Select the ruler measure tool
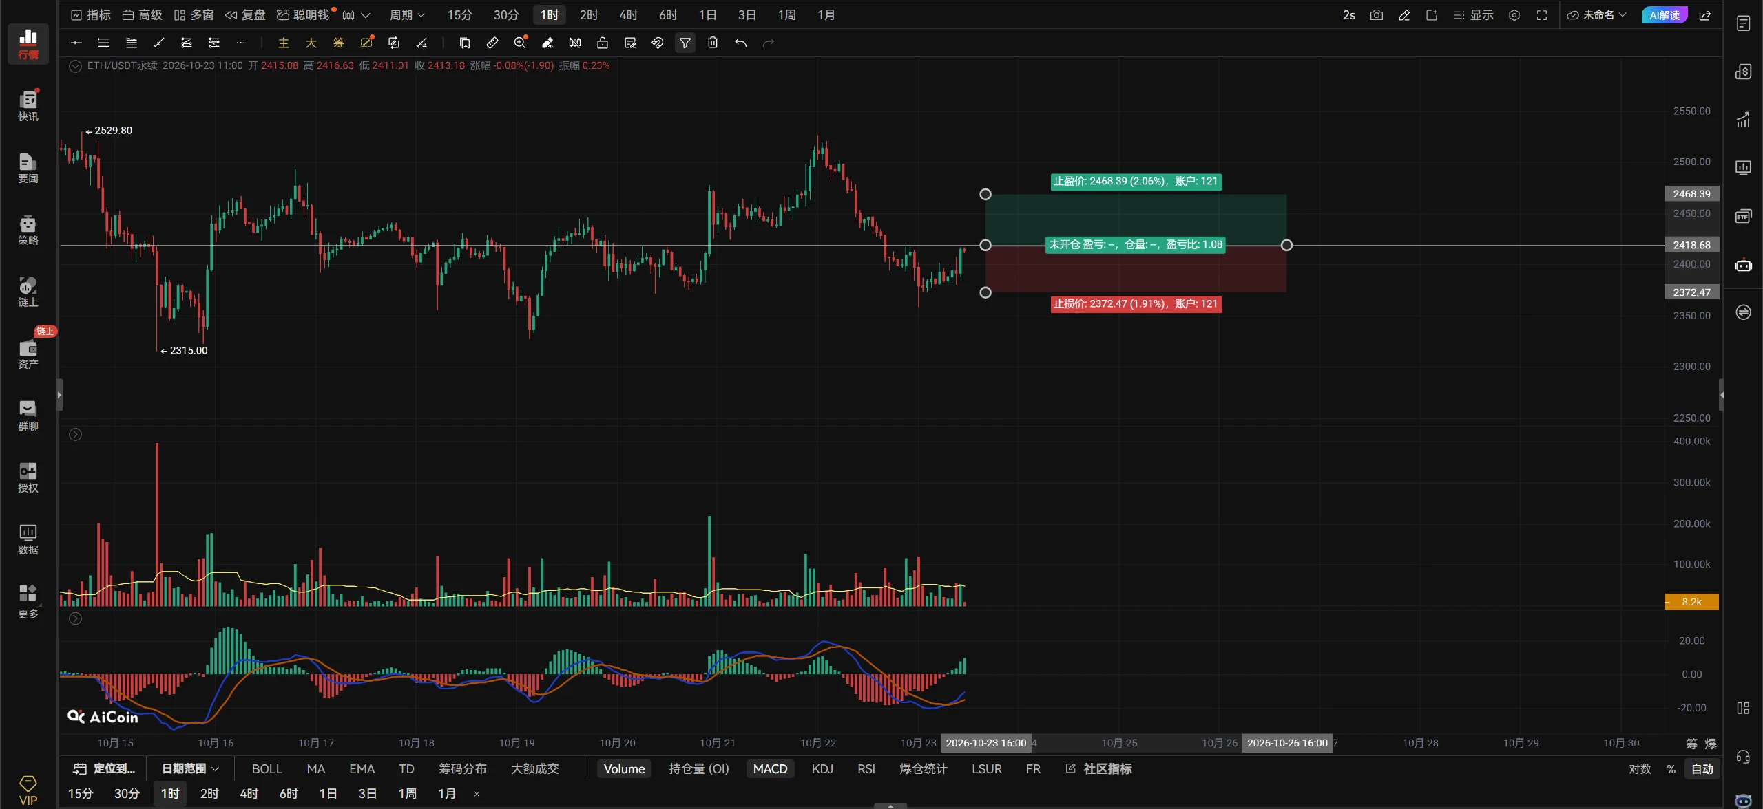This screenshot has width=1763, height=809. tap(492, 43)
